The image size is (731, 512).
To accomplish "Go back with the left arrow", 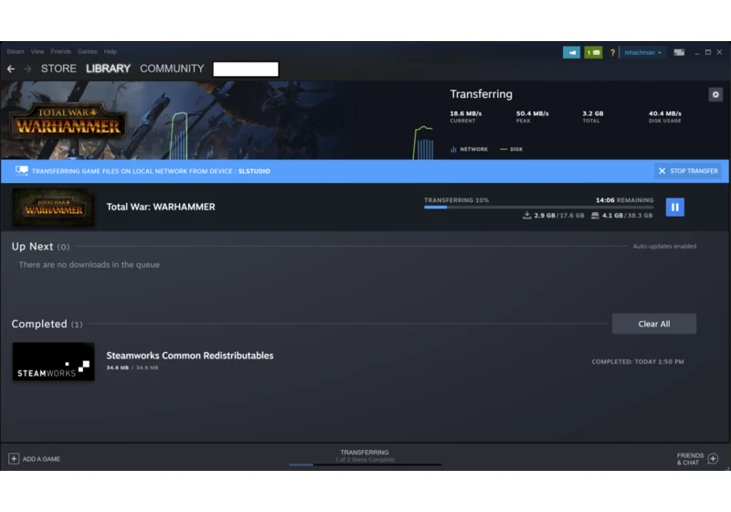I will pyautogui.click(x=11, y=69).
